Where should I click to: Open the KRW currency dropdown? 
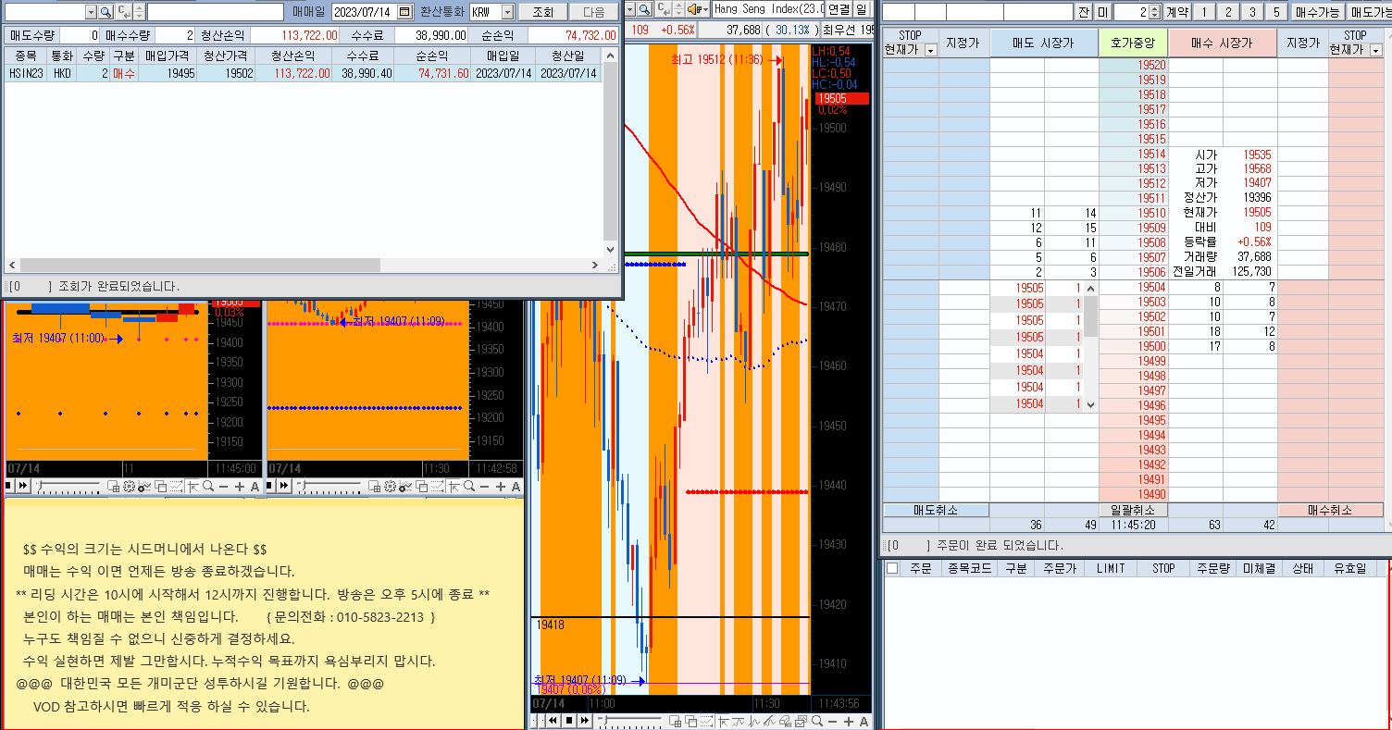506,12
